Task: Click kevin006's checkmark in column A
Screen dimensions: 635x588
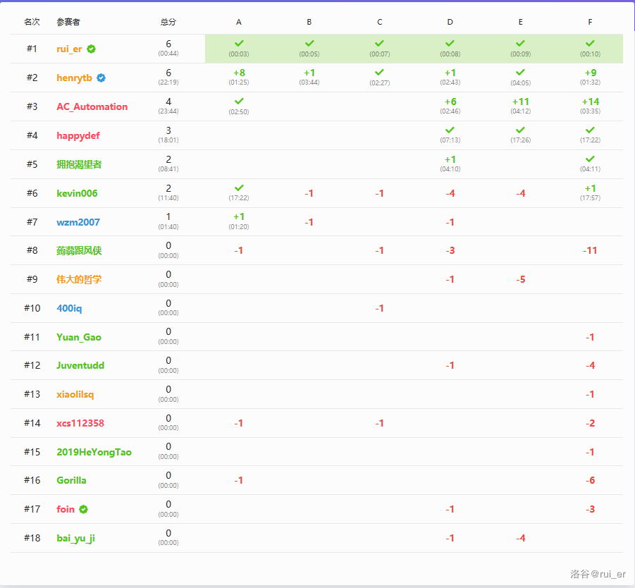Action: pyautogui.click(x=239, y=188)
